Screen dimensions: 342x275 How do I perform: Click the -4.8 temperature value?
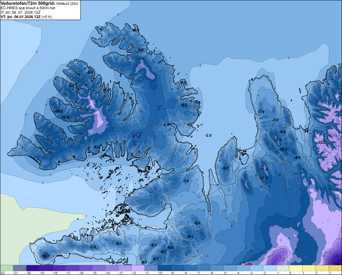tap(166, 125)
